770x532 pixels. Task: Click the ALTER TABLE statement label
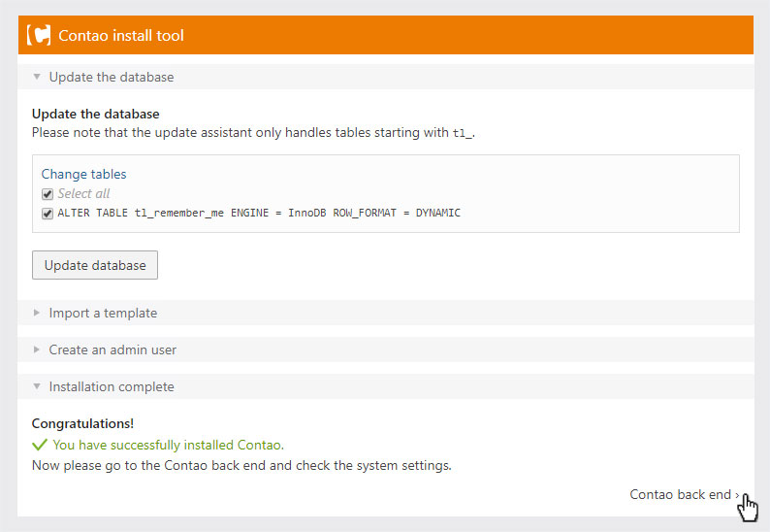[x=259, y=213]
